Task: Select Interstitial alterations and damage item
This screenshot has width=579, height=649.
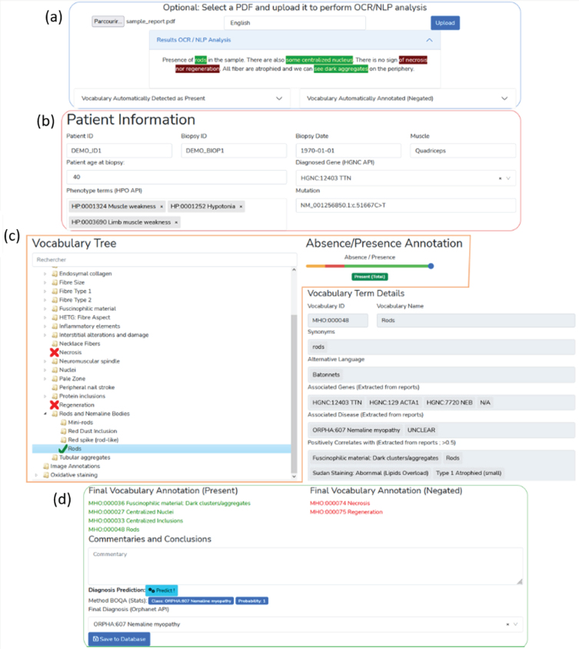Action: click(x=104, y=334)
